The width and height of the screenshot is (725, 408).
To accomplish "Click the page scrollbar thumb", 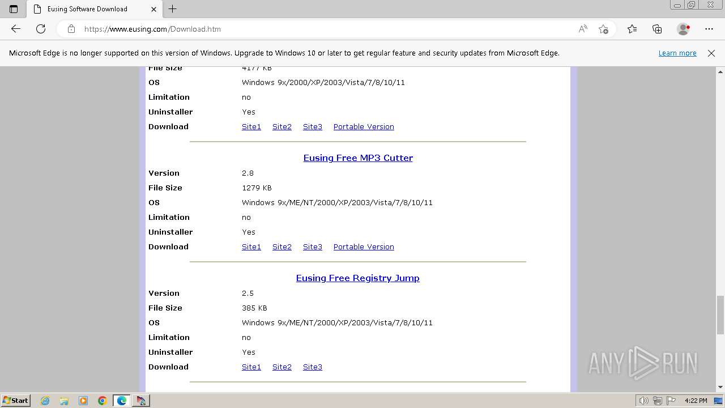I will pos(720,315).
